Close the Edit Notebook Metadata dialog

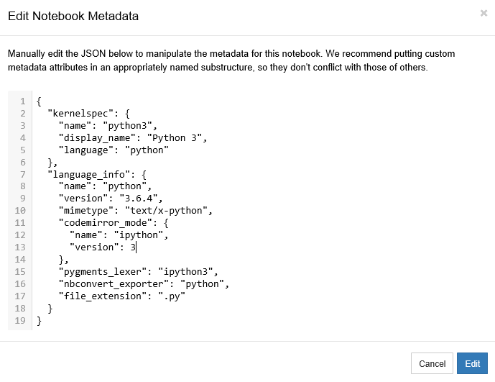[484, 13]
